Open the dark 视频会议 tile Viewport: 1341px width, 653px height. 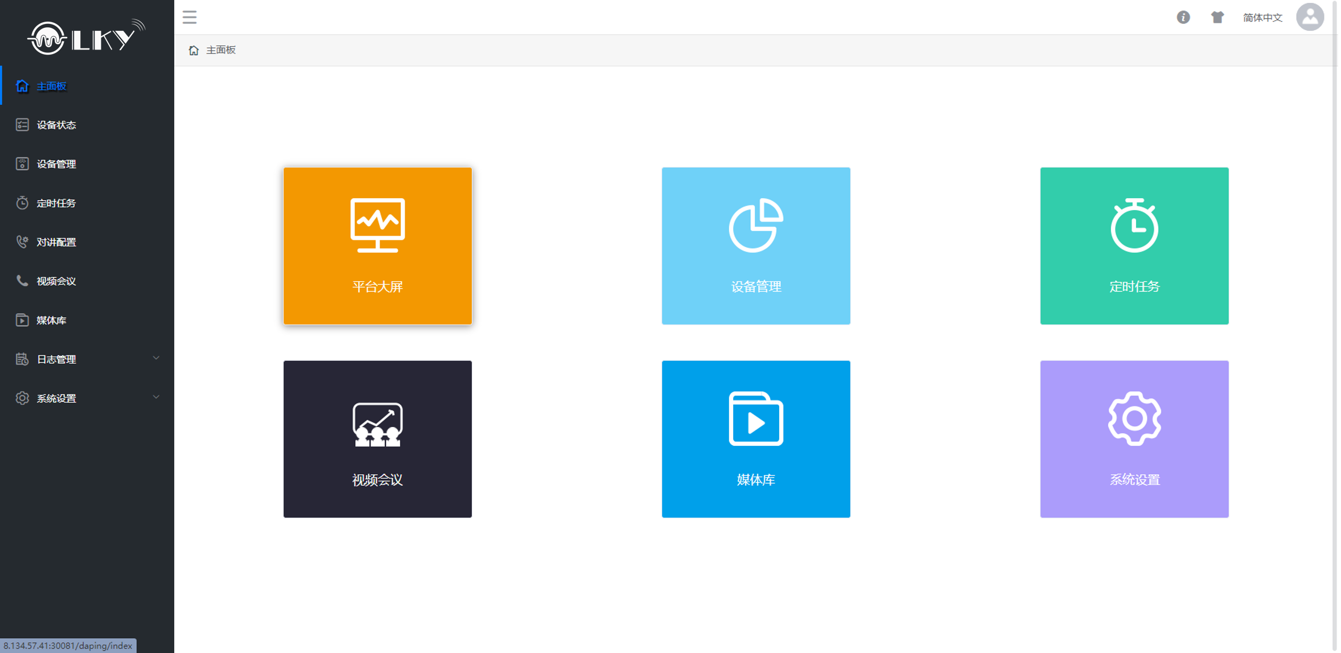pyautogui.click(x=377, y=439)
